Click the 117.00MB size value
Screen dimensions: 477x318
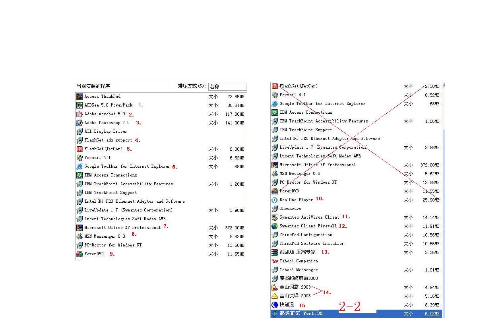[x=235, y=114]
